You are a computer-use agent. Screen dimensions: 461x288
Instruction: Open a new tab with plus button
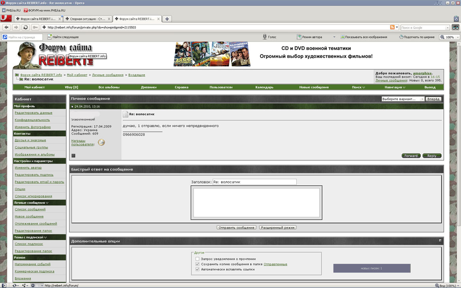coord(167,19)
